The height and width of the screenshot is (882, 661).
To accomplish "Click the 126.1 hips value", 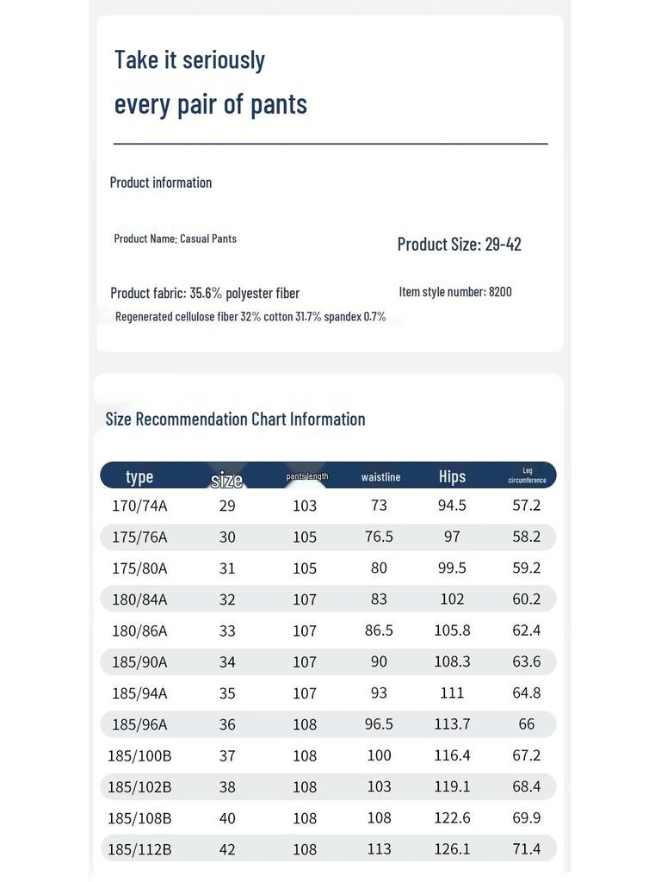I will point(452,849).
